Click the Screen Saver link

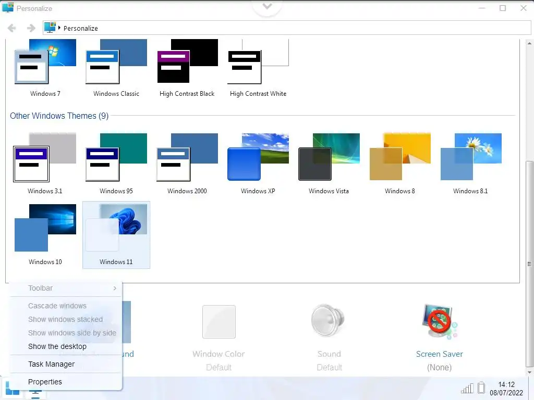(439, 354)
